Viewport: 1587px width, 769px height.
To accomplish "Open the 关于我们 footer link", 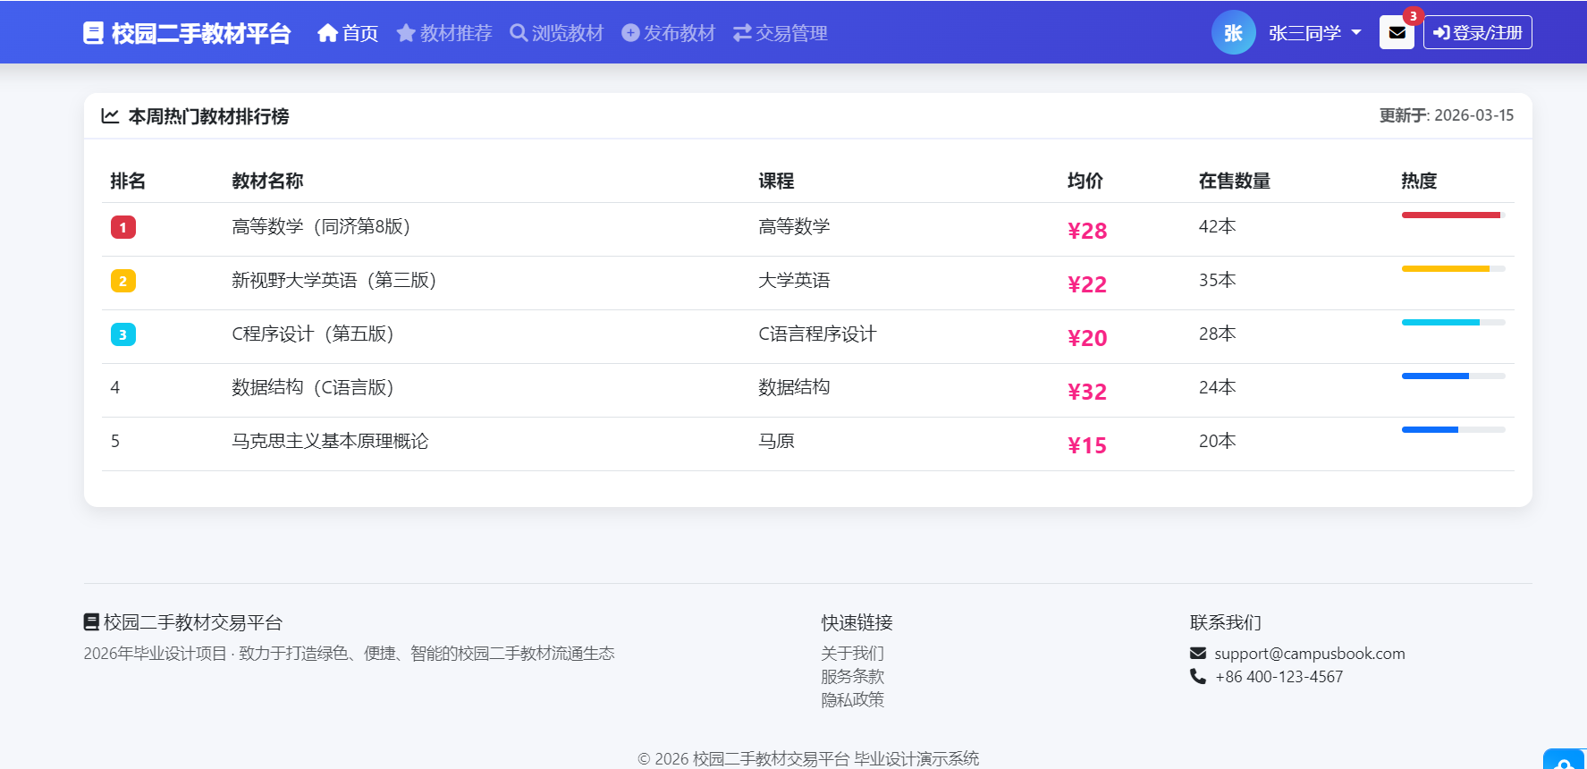I will pyautogui.click(x=853, y=654).
